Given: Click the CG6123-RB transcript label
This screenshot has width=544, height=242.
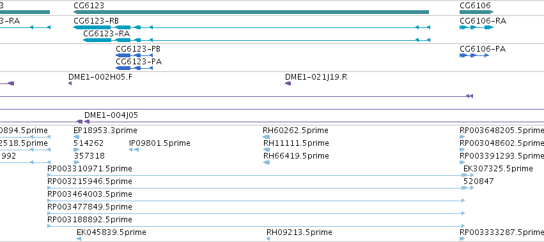Looking at the screenshot, I should click(x=96, y=21).
